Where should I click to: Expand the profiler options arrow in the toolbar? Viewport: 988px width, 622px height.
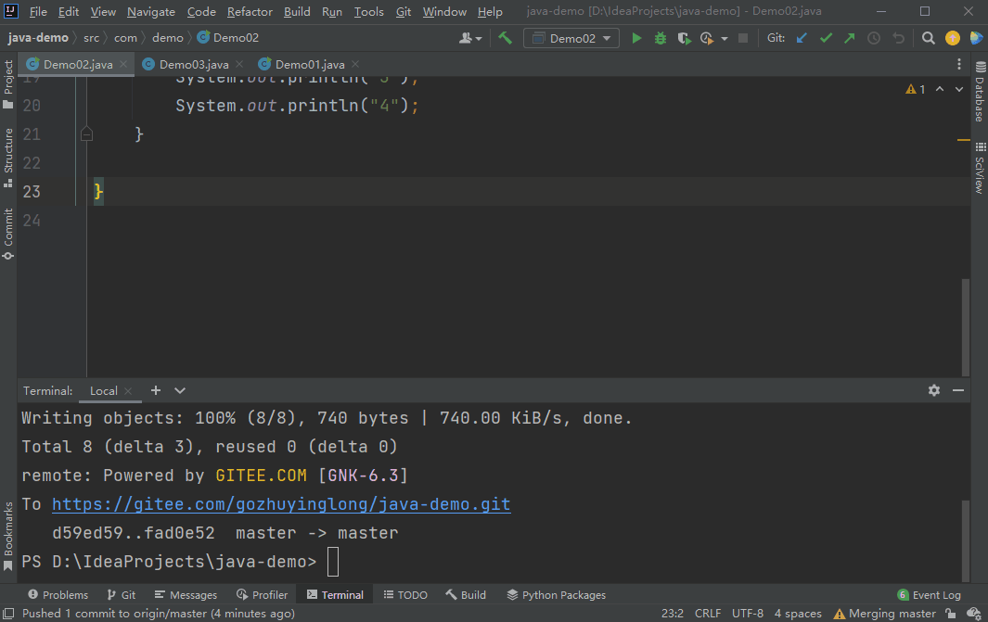click(x=725, y=37)
